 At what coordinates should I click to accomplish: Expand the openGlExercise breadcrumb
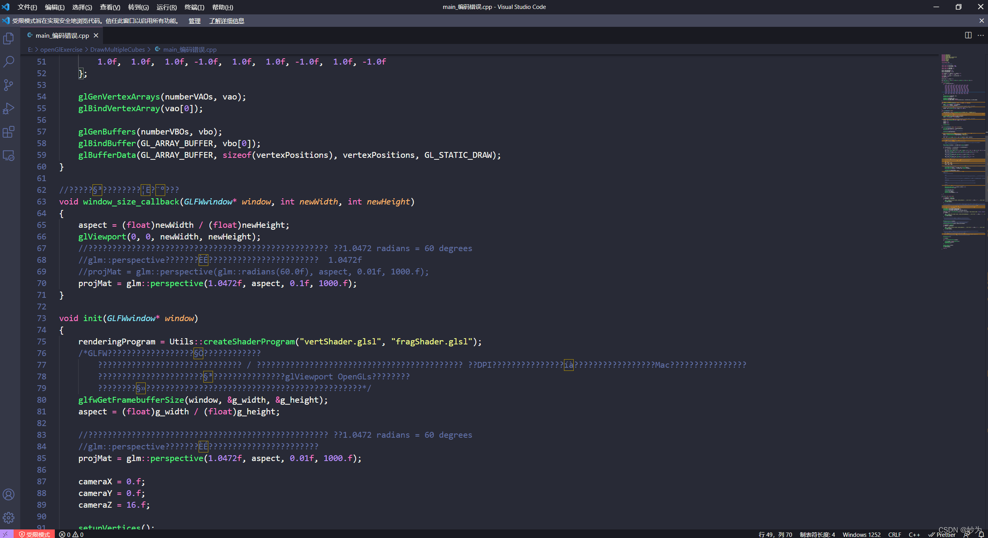tap(61, 49)
